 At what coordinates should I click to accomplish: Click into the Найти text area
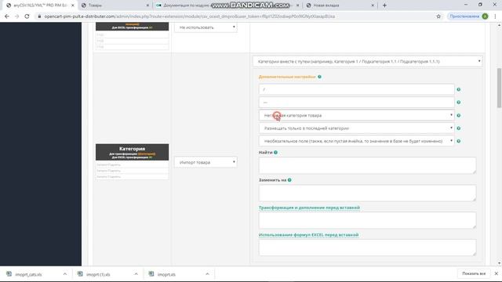point(367,165)
